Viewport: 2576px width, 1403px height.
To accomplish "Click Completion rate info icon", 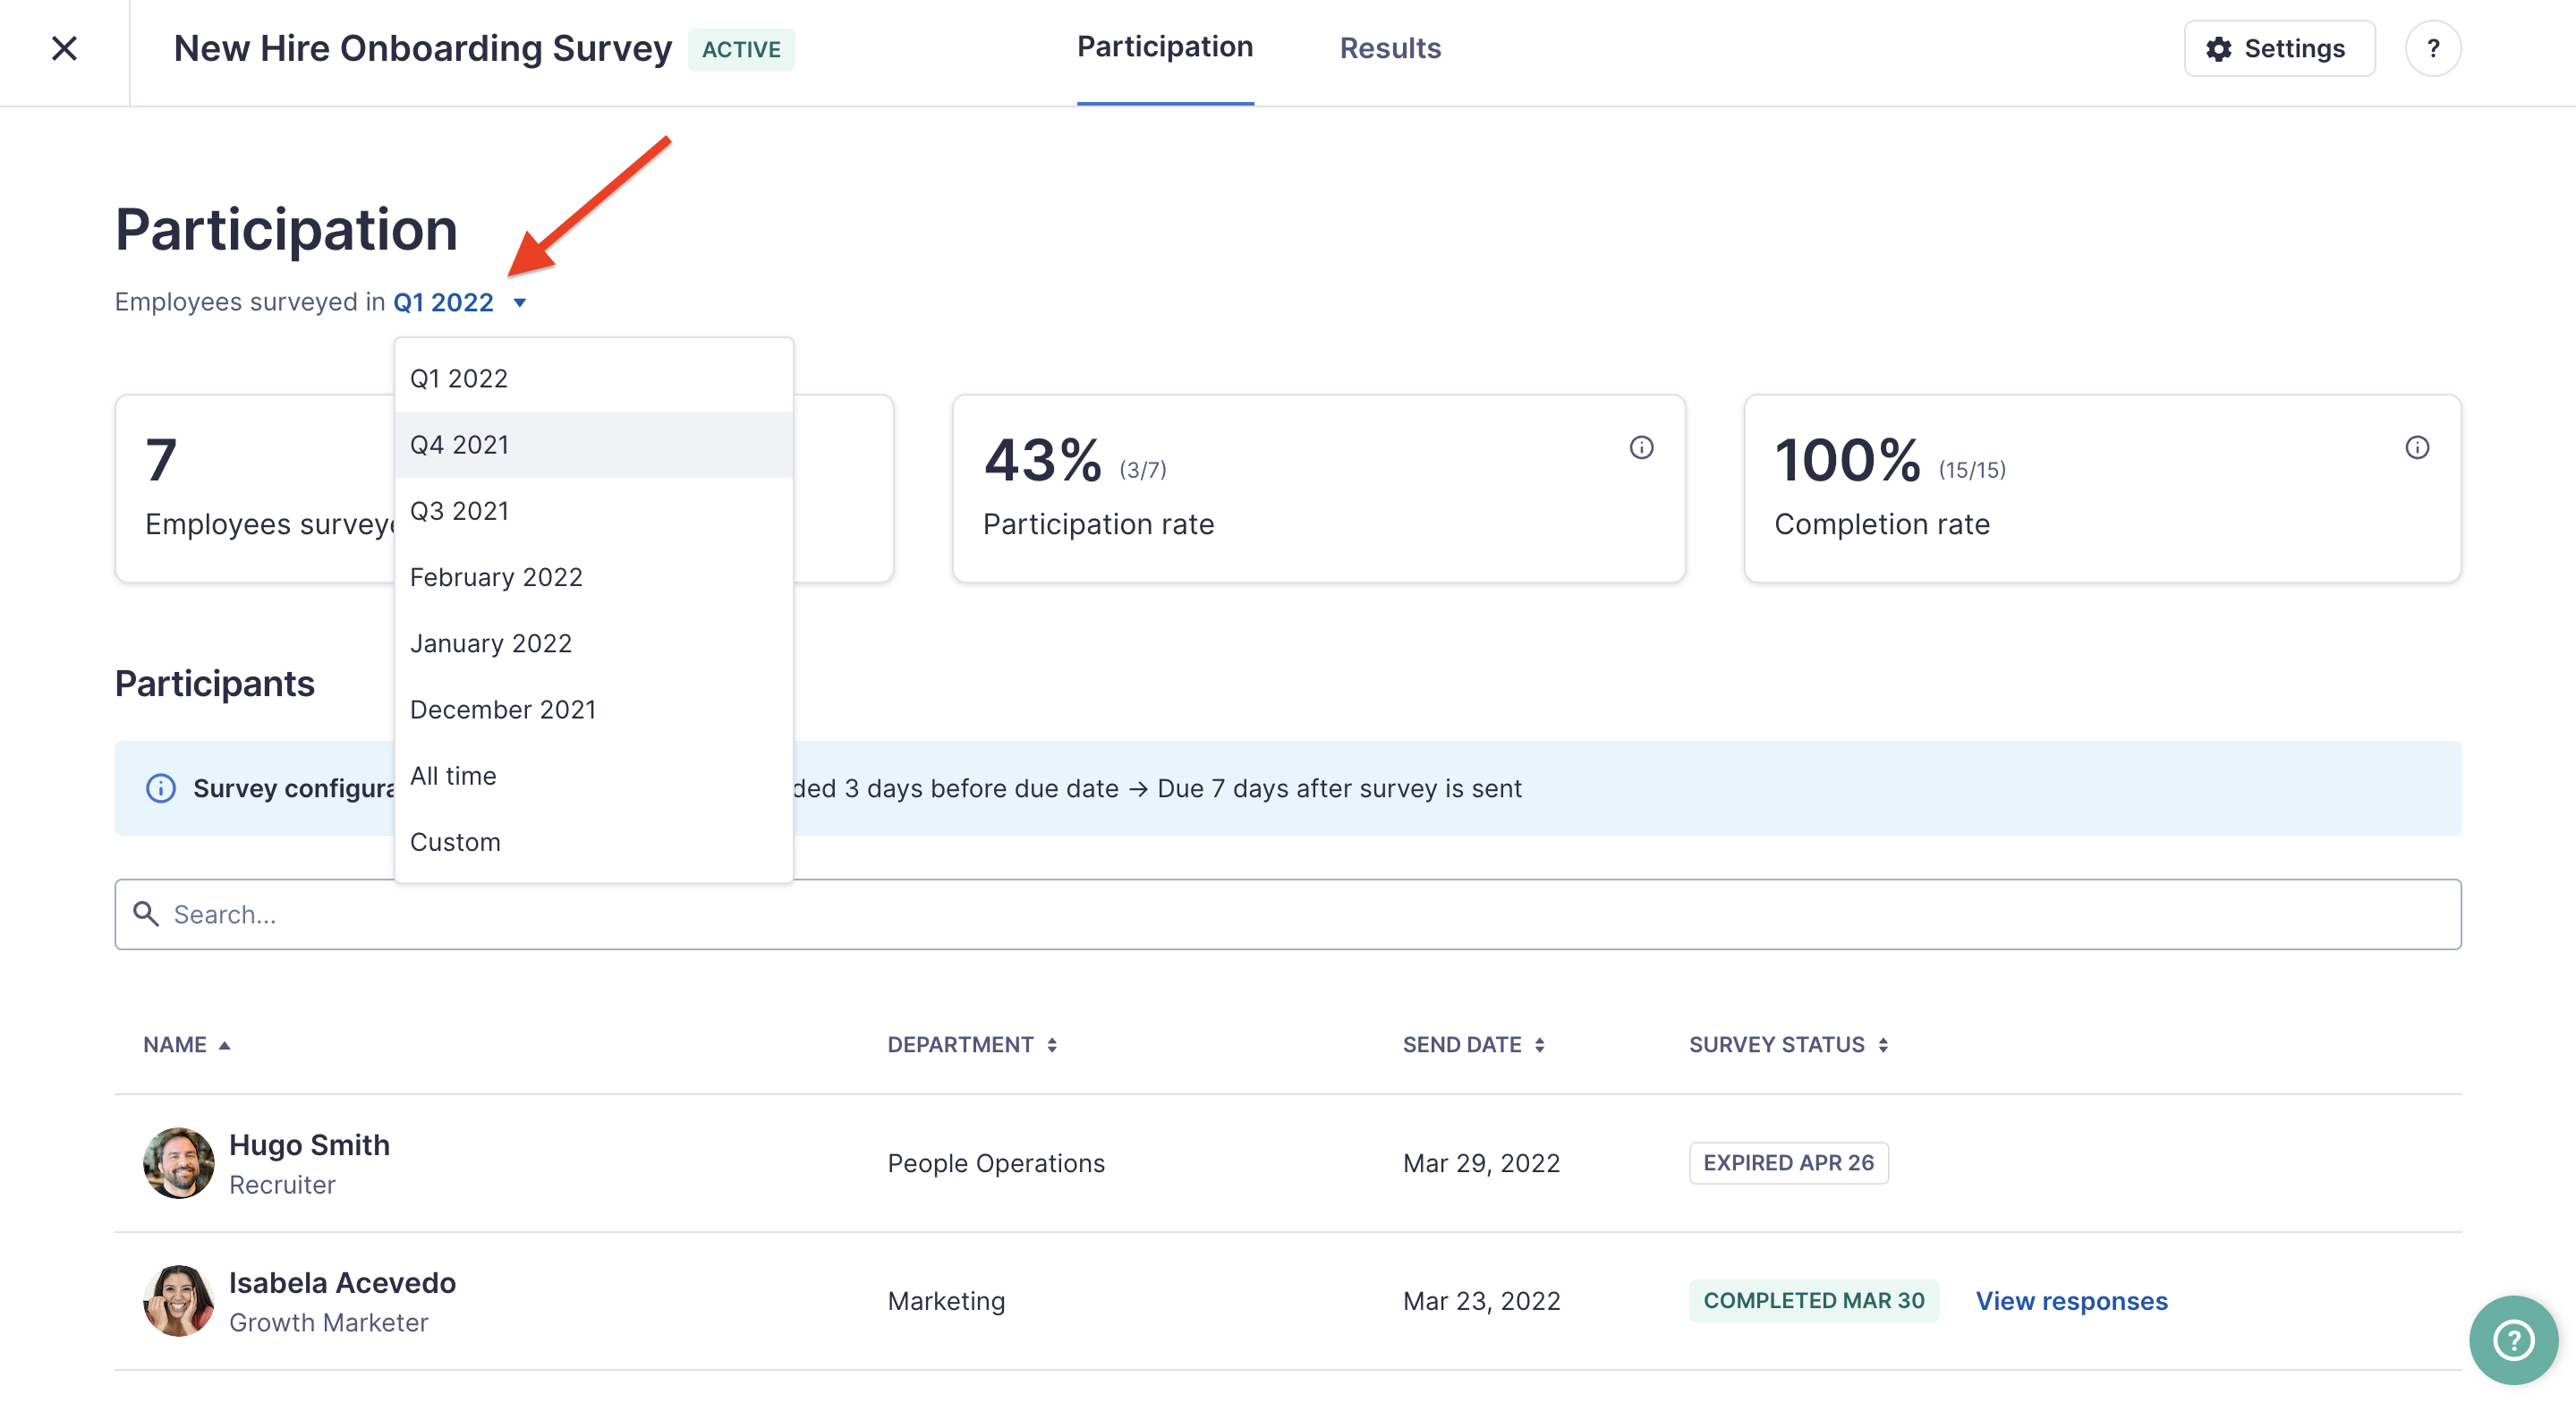I will pyautogui.click(x=2416, y=447).
